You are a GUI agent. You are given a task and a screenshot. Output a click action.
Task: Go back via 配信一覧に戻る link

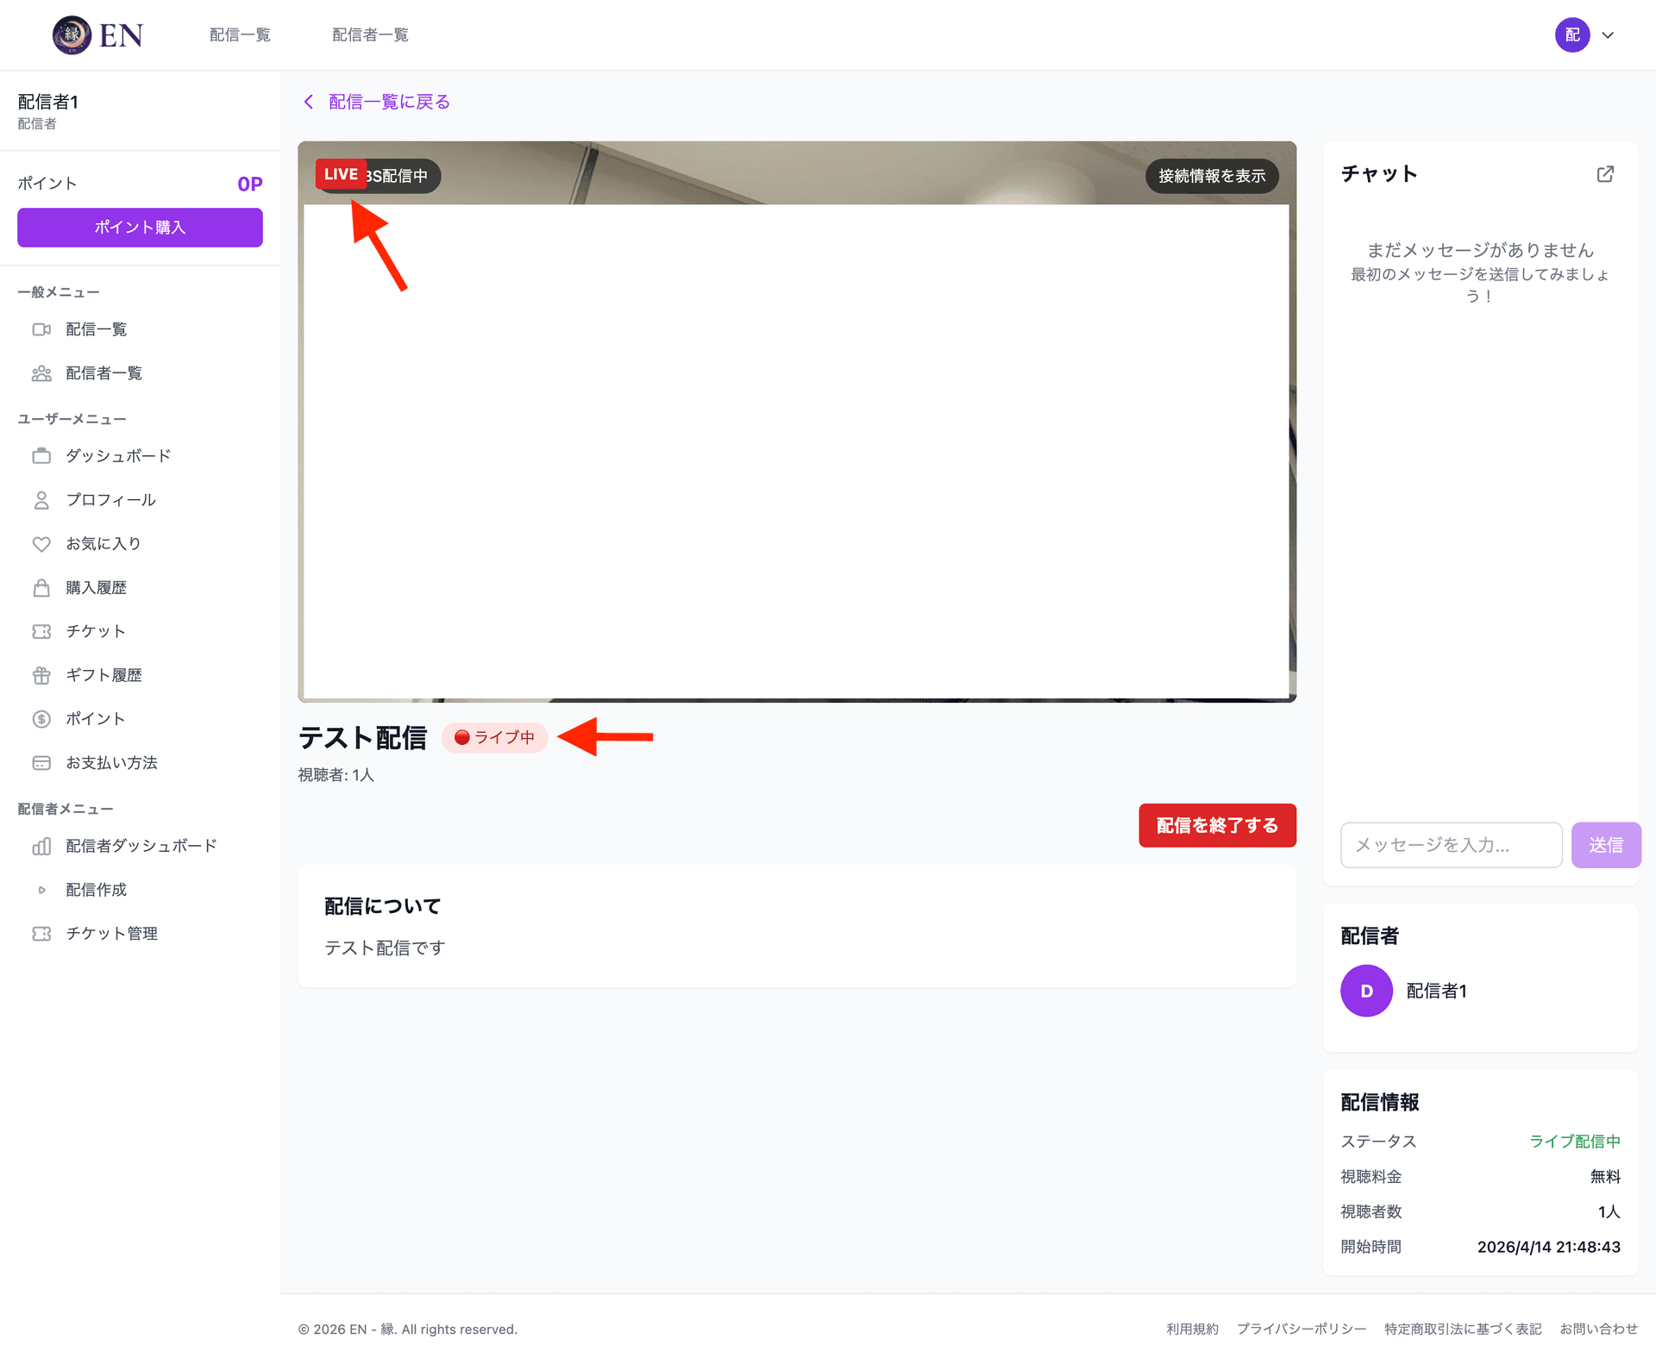click(x=389, y=102)
